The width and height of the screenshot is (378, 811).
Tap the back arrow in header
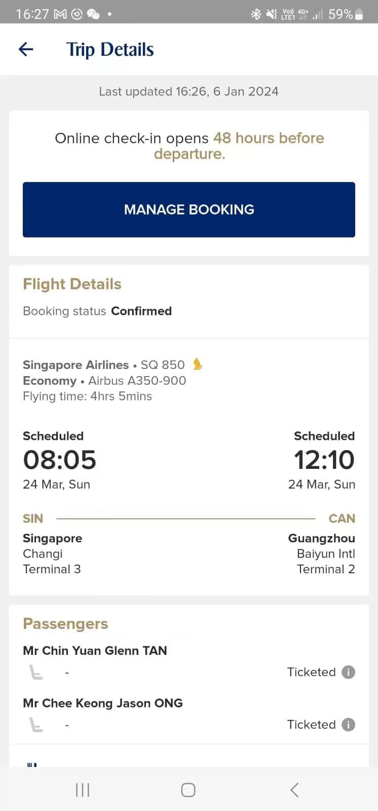(x=26, y=49)
